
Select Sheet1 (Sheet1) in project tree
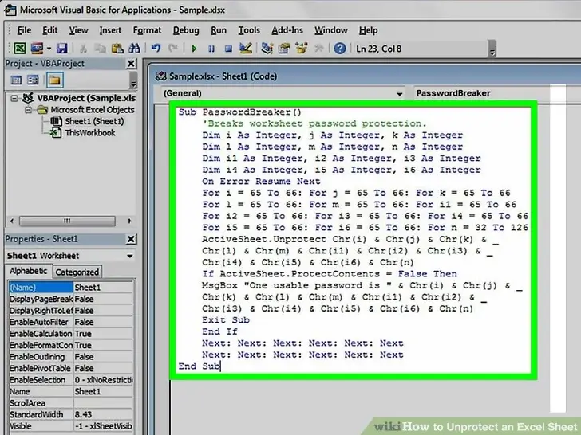tap(94, 121)
